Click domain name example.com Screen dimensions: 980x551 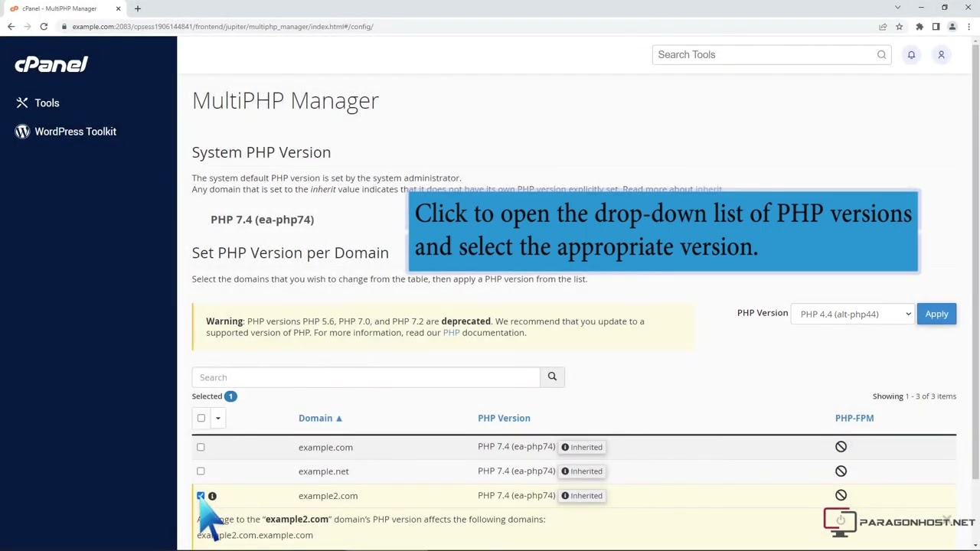point(325,447)
